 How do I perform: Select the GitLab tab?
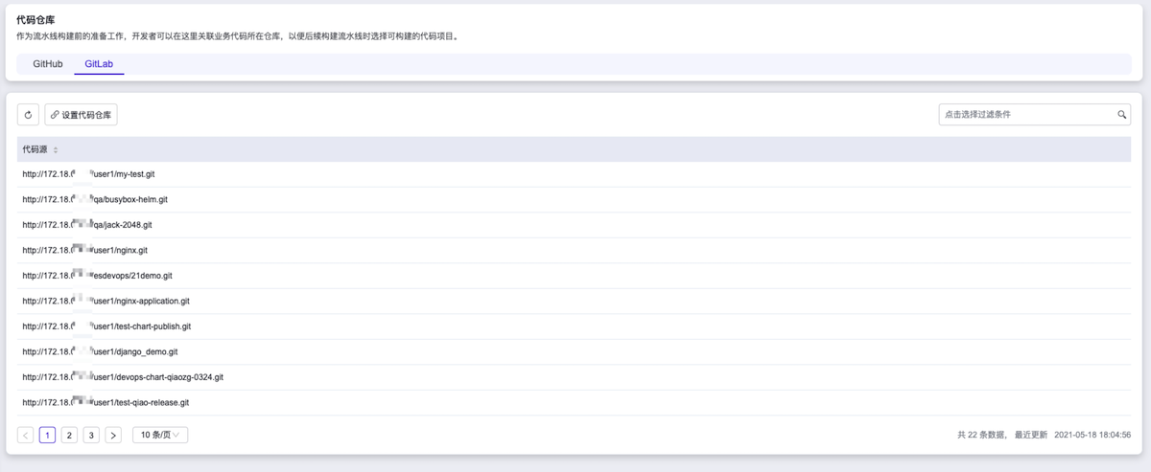(x=99, y=64)
